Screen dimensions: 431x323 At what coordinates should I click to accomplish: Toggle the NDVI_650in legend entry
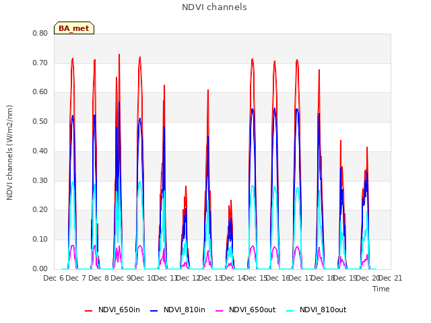(112, 310)
